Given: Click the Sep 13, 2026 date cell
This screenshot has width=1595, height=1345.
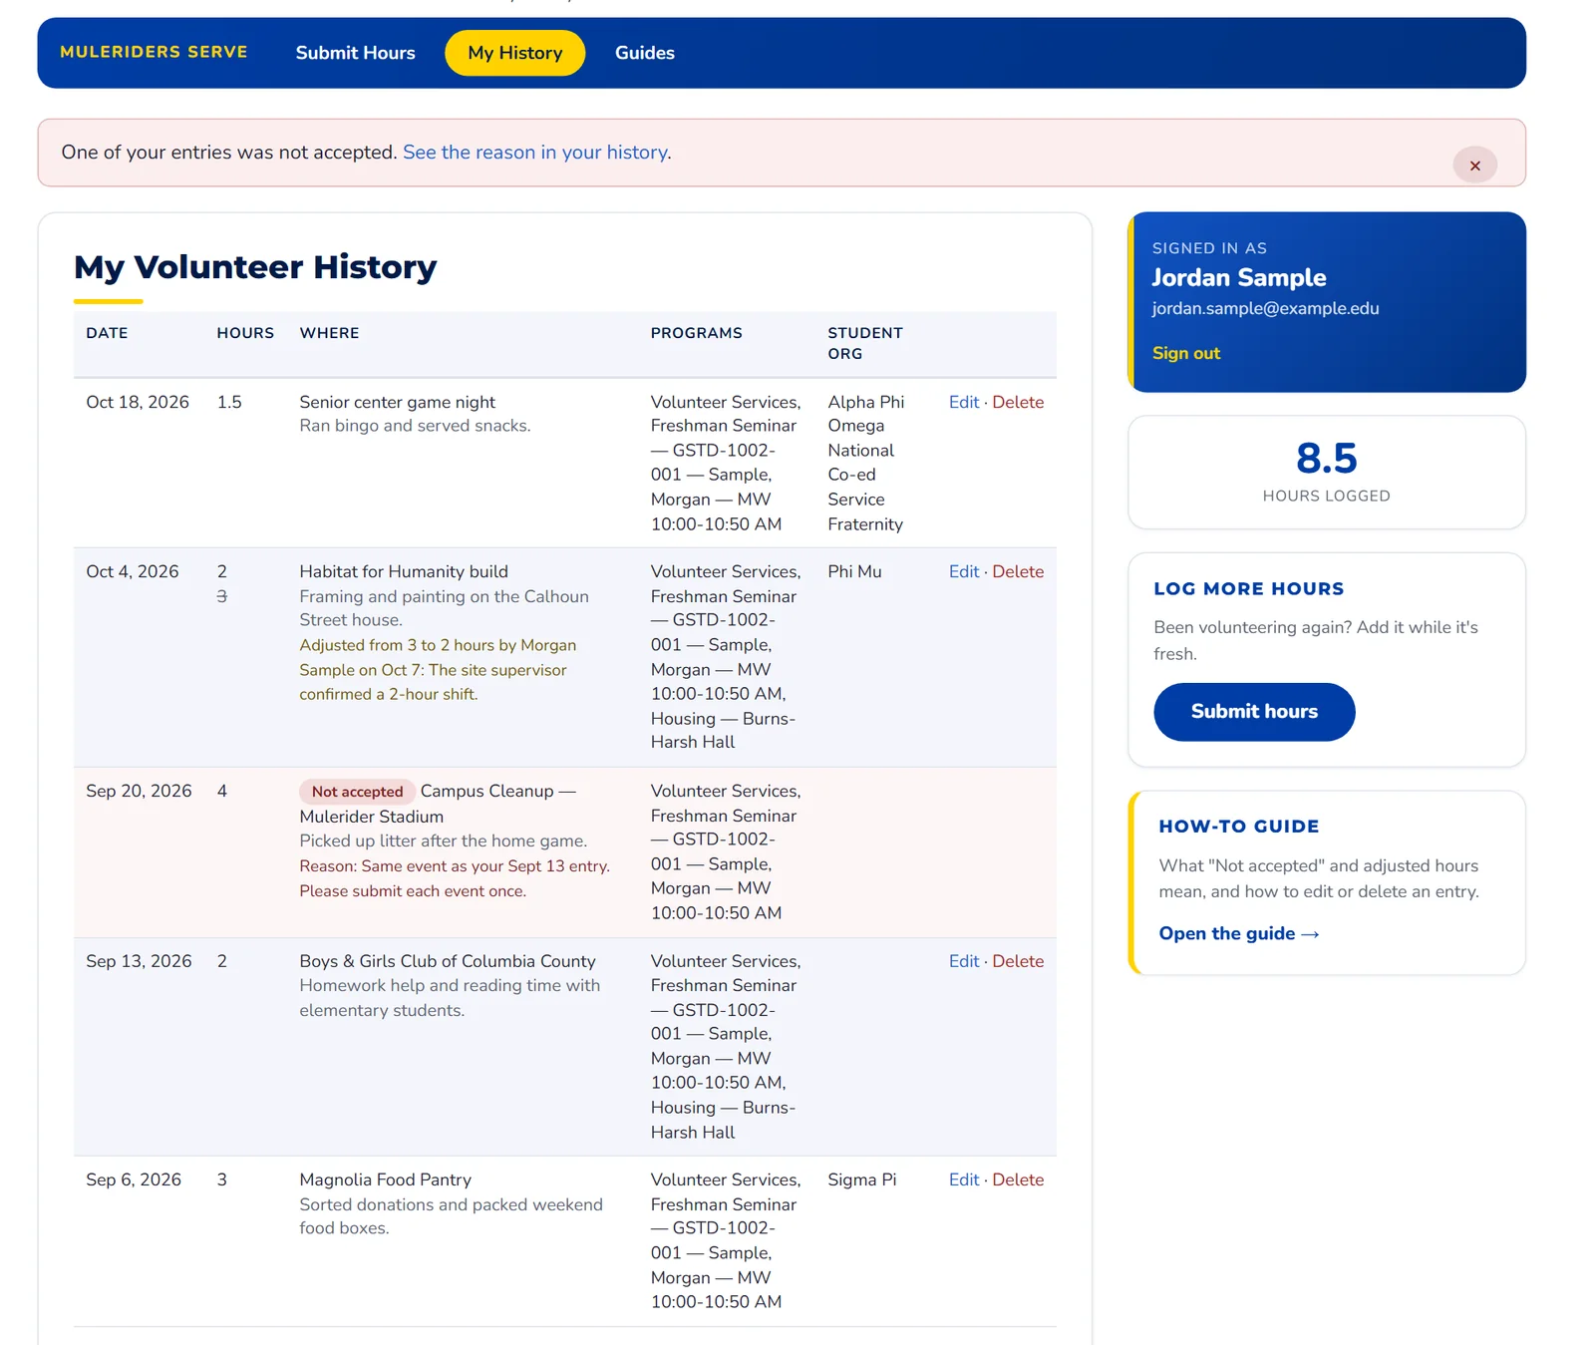Looking at the screenshot, I should [139, 961].
